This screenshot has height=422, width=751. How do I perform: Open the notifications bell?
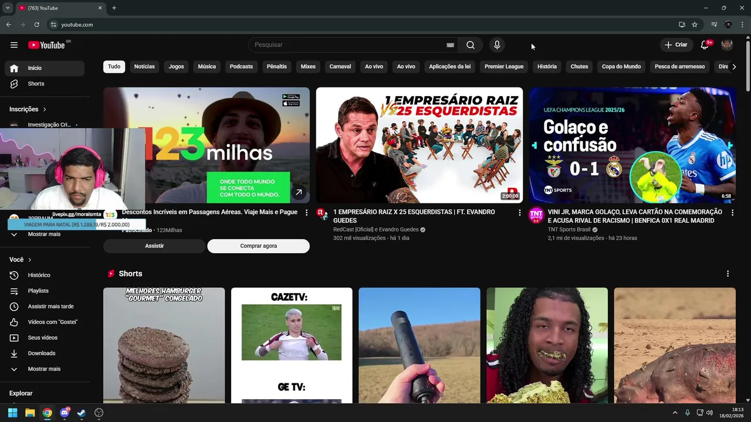(705, 45)
